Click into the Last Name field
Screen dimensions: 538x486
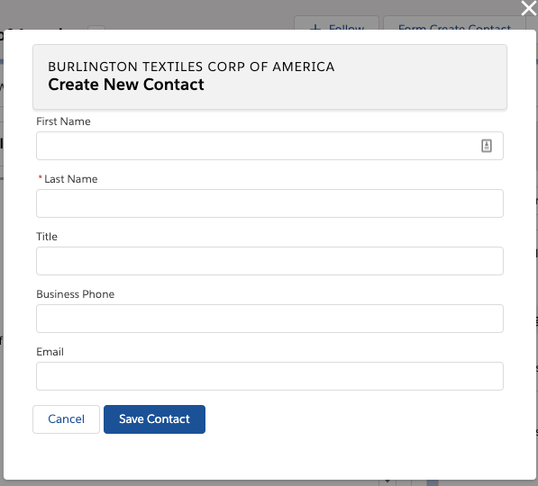(269, 203)
